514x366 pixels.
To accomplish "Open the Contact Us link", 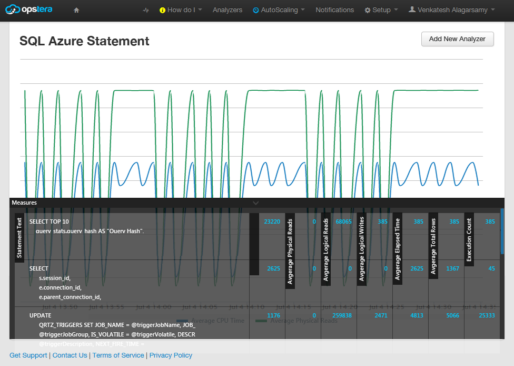I will pos(70,355).
